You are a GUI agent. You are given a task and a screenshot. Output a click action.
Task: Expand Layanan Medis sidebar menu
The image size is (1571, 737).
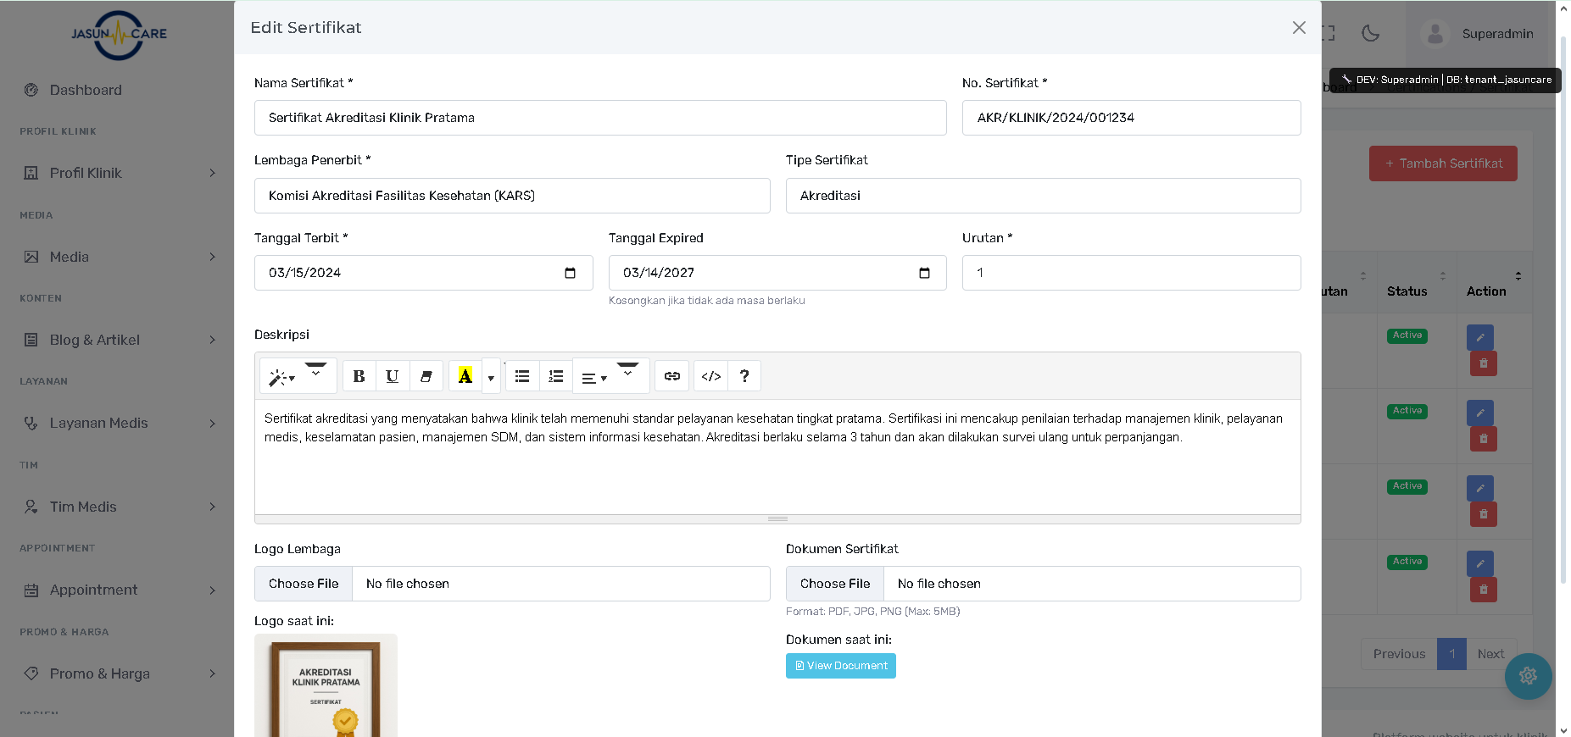98,423
